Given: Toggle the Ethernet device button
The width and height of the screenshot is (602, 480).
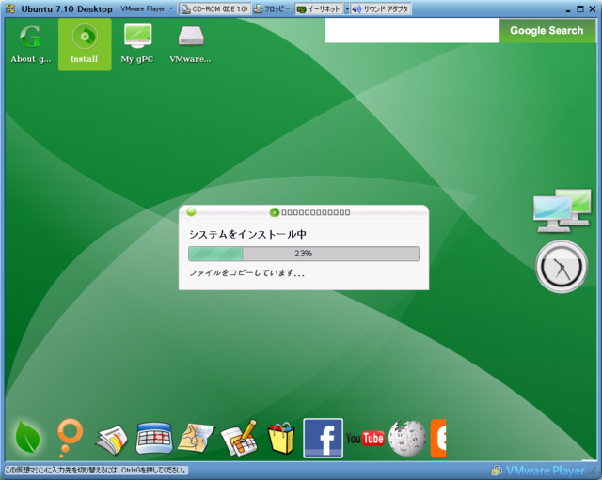Looking at the screenshot, I should coord(319,8).
